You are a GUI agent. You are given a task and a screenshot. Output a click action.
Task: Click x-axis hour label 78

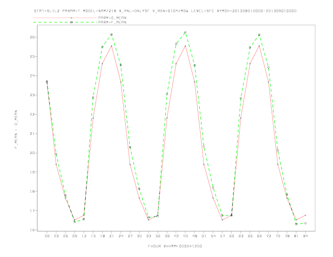(x=287, y=236)
